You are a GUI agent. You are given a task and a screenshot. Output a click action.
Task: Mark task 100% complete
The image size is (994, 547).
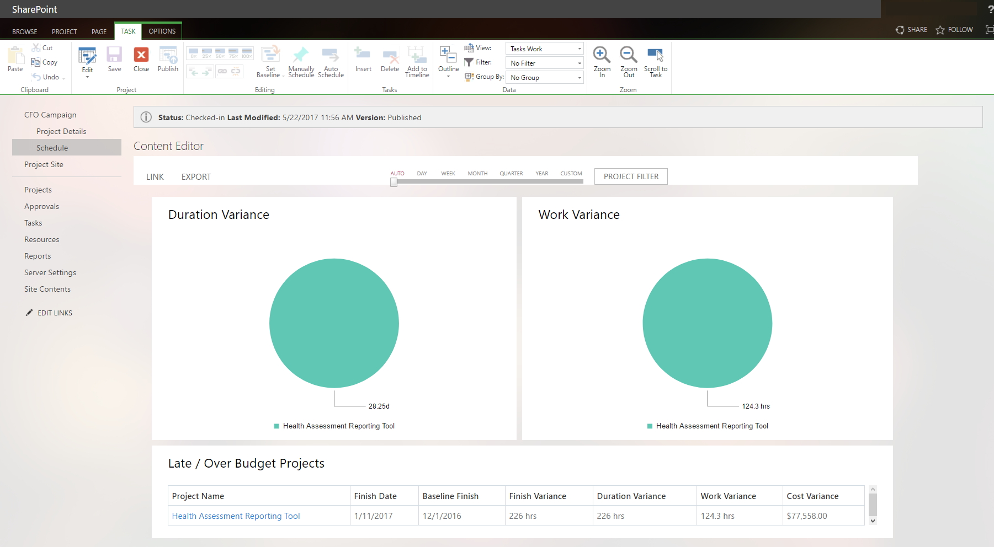[247, 53]
